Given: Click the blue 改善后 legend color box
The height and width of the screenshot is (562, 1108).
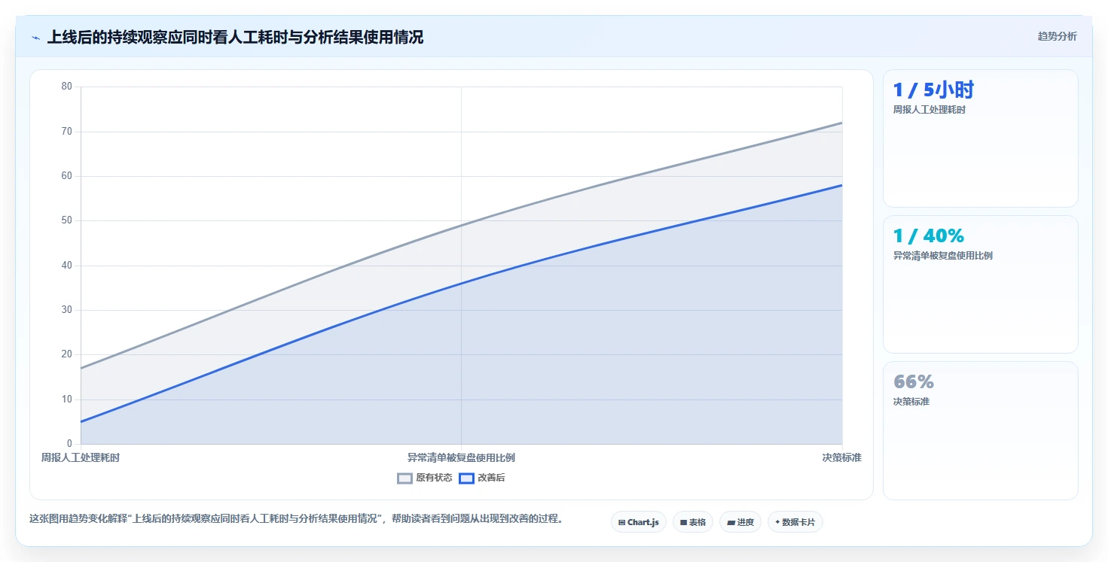Looking at the screenshot, I should pos(466,478).
